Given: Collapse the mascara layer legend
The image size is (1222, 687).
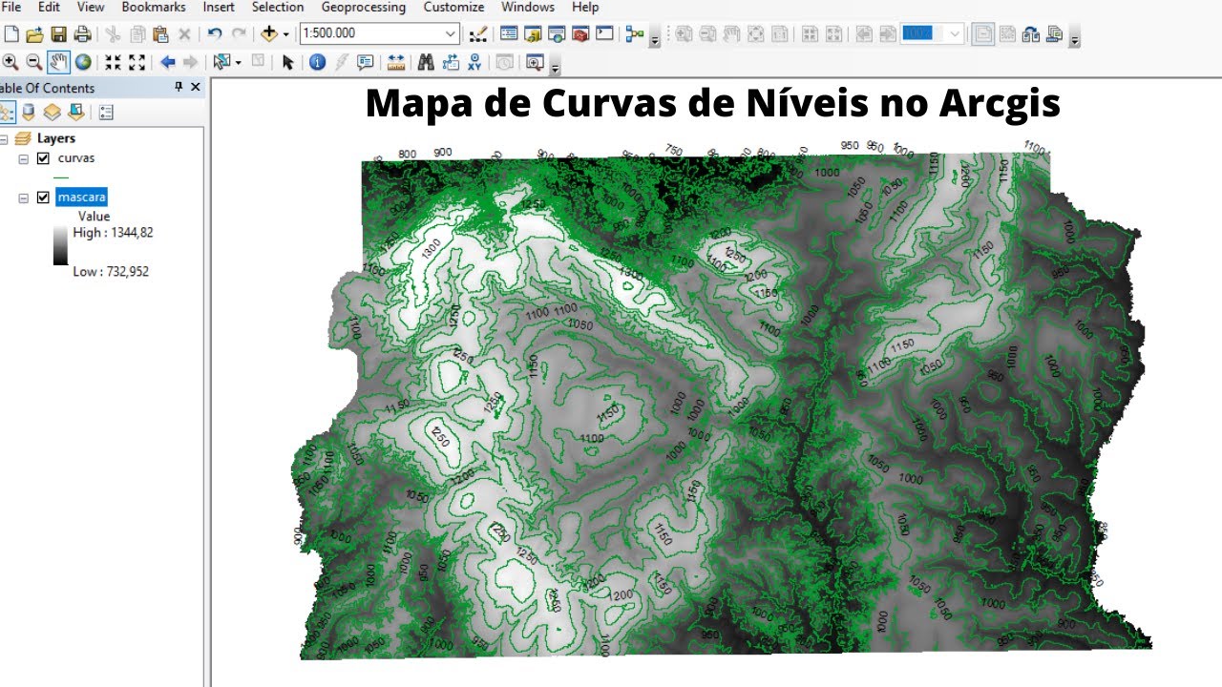Looking at the screenshot, I should pos(24,198).
